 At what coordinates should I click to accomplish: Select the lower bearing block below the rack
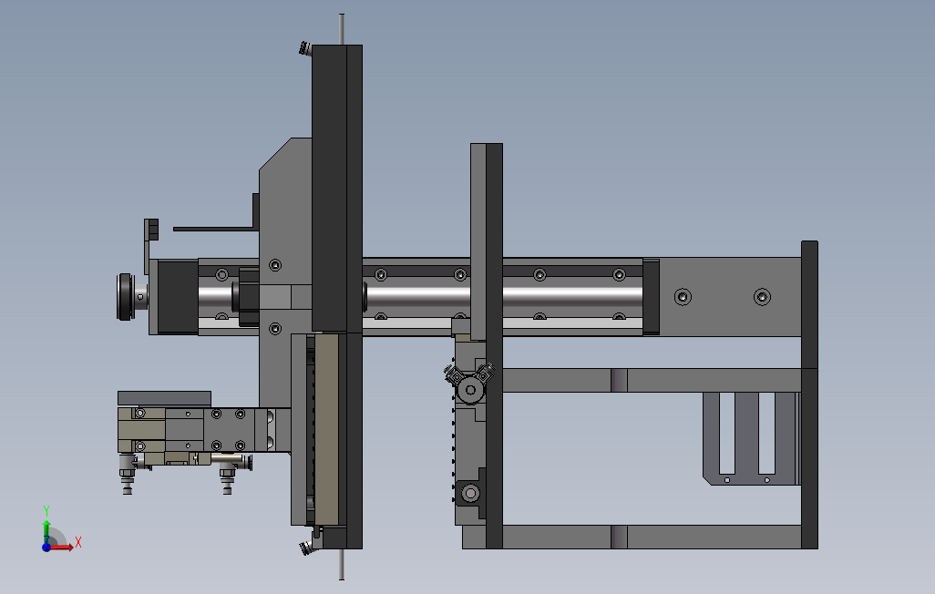pos(470,493)
